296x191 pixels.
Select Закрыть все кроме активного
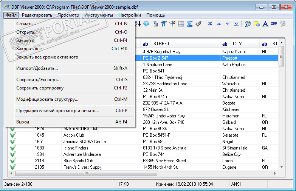pyautogui.click(x=72, y=57)
